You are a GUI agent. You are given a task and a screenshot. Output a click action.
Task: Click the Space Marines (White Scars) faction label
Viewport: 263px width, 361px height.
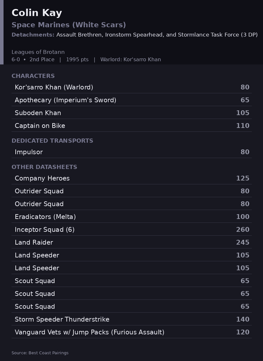pos(69,25)
